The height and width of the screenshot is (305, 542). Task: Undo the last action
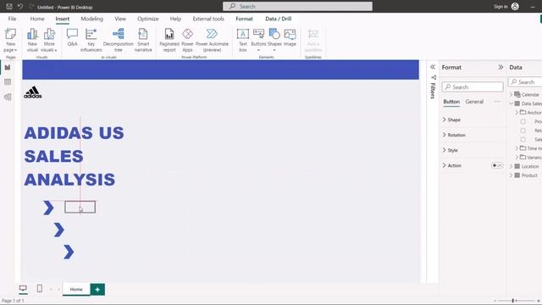click(20, 7)
